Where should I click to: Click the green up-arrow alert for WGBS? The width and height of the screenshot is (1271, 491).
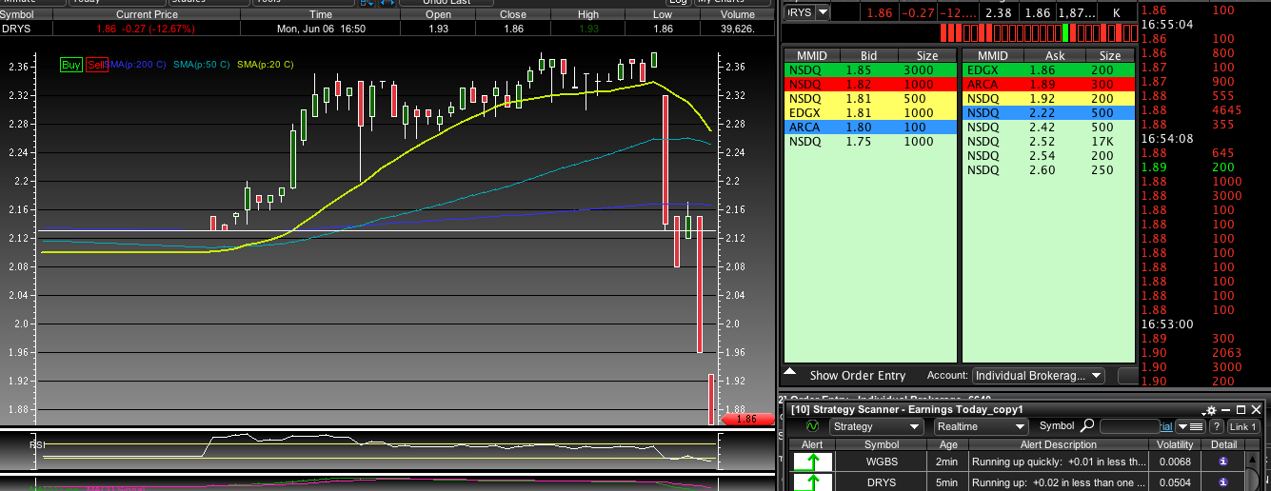click(812, 462)
